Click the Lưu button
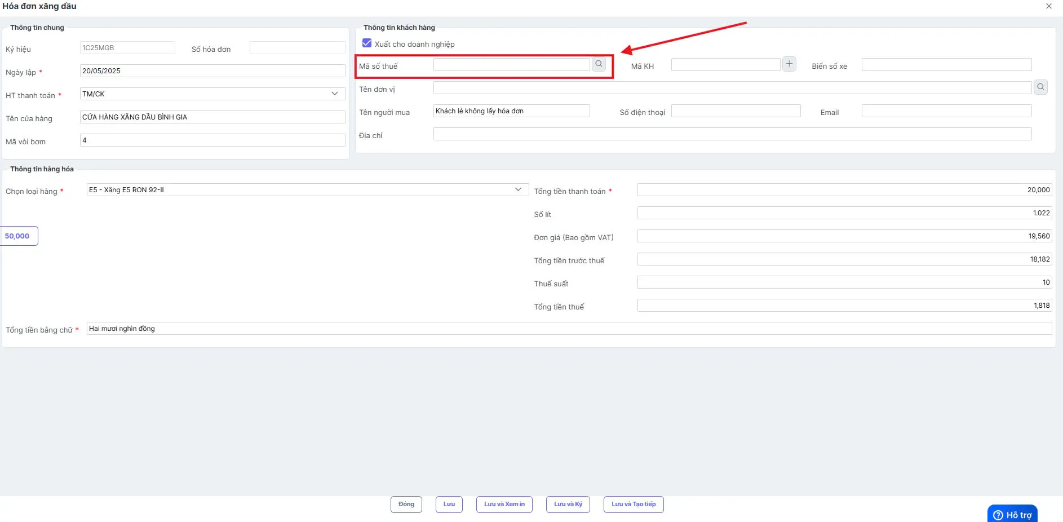 (449, 505)
